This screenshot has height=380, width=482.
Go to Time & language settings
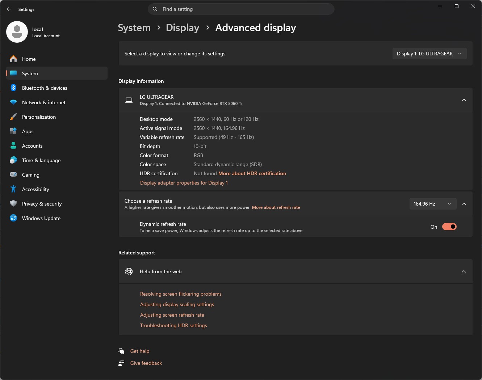point(41,160)
